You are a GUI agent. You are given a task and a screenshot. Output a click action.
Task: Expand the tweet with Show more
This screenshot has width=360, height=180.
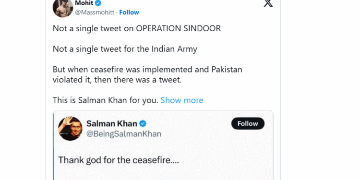click(x=181, y=100)
